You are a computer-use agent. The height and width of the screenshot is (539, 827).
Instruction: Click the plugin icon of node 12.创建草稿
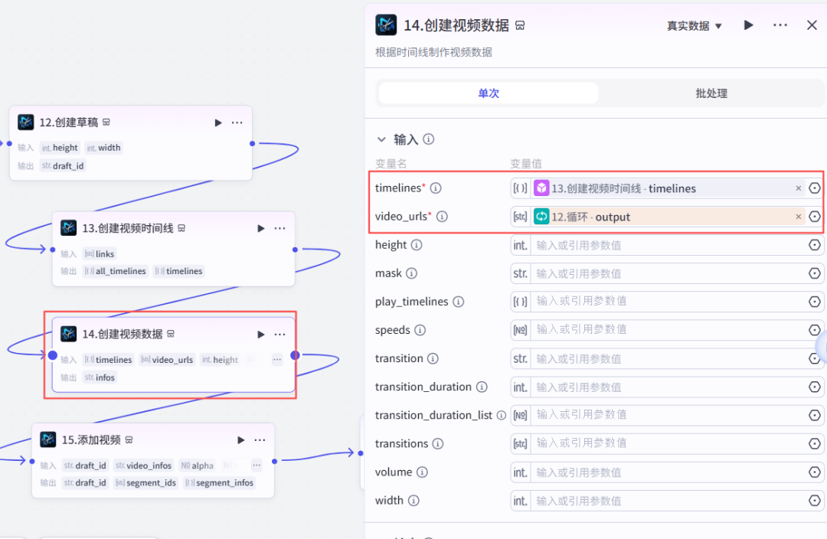pos(26,122)
